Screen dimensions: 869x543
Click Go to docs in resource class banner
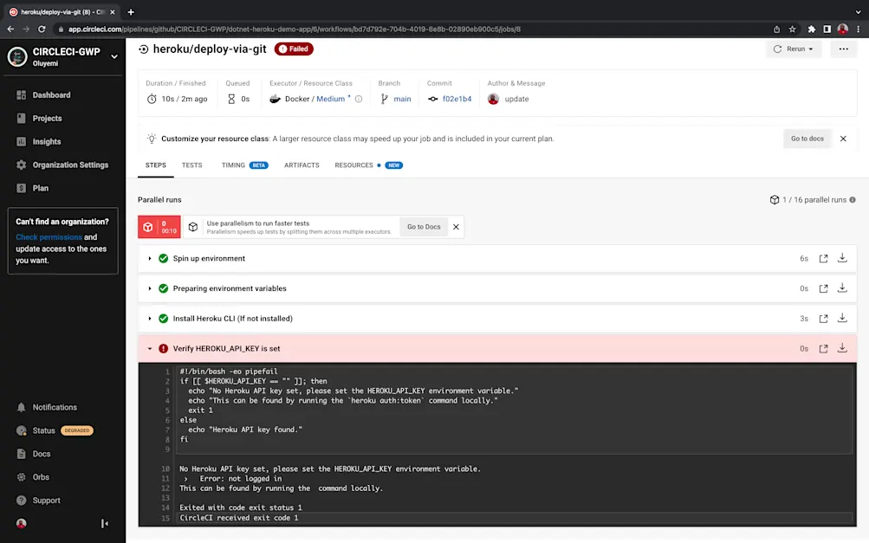[807, 139]
